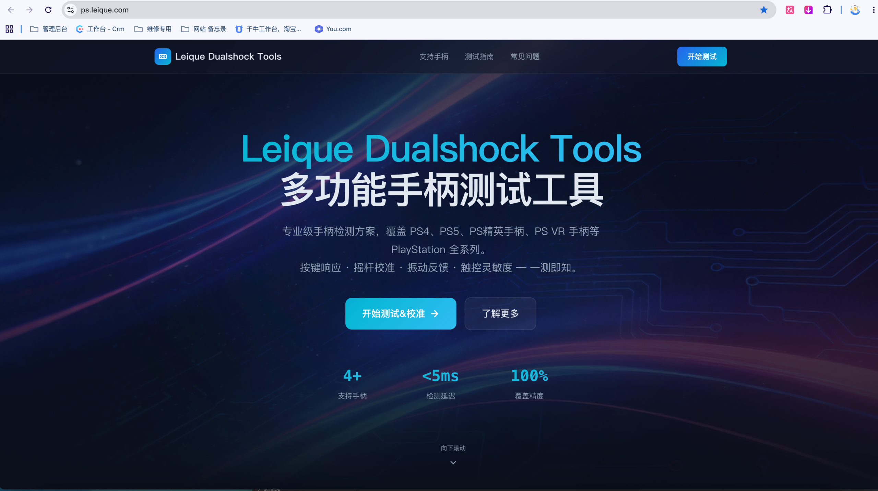Click the 100% 覆盖精度 statistic

[x=529, y=384]
